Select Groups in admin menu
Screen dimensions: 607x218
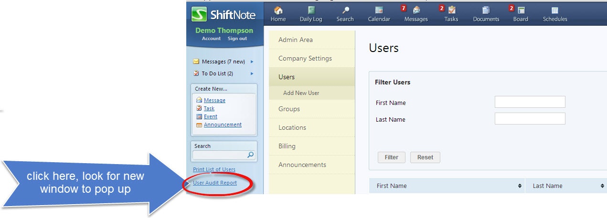(x=289, y=109)
